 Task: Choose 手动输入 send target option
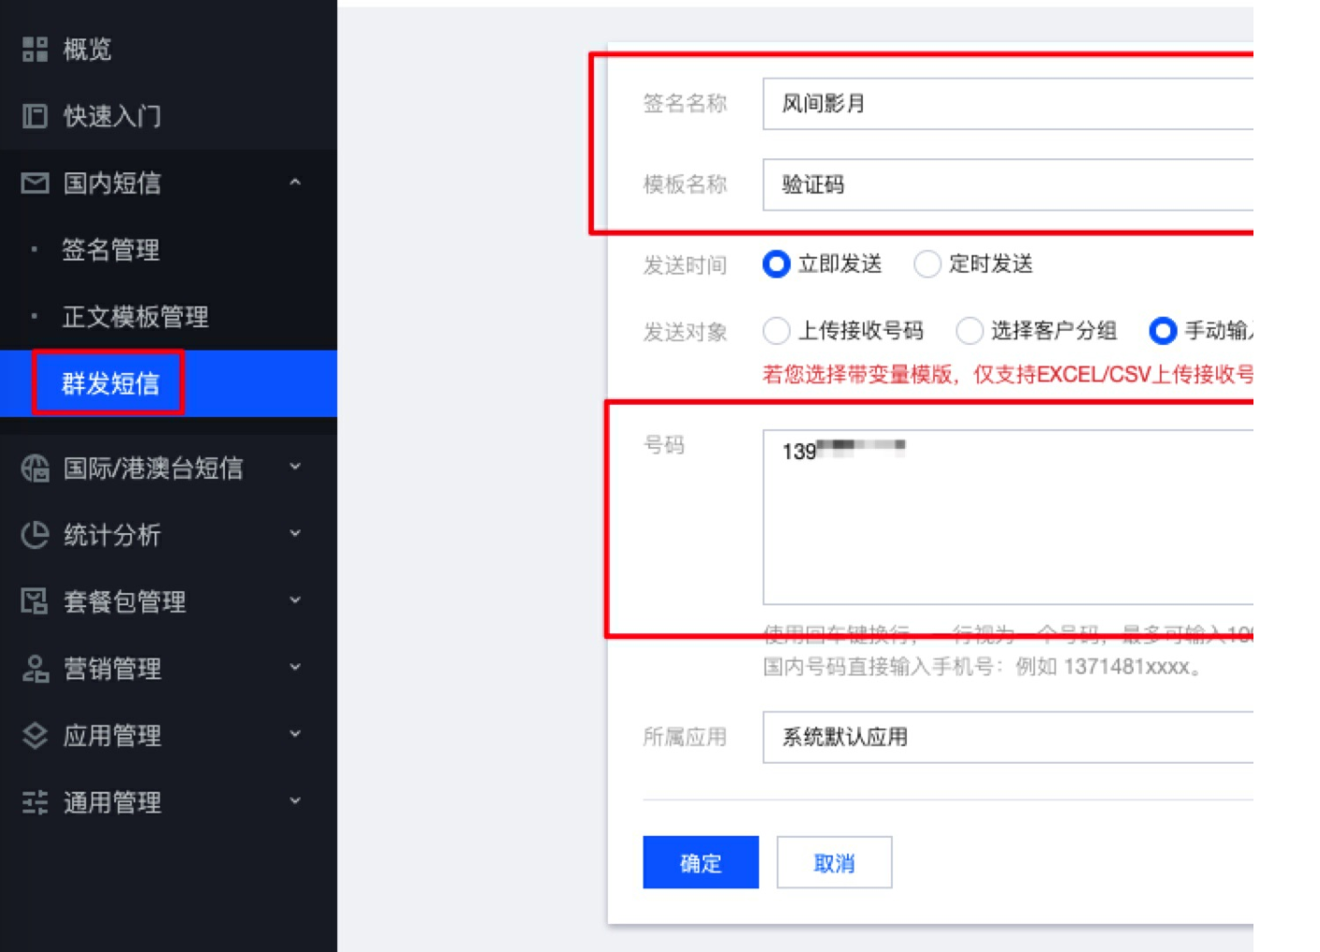pyautogui.click(x=1163, y=331)
